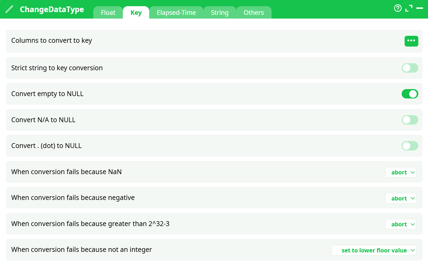The image size is (428, 264).
Task: Change the 'set to lower floor value' dropdown
Action: 374,250
